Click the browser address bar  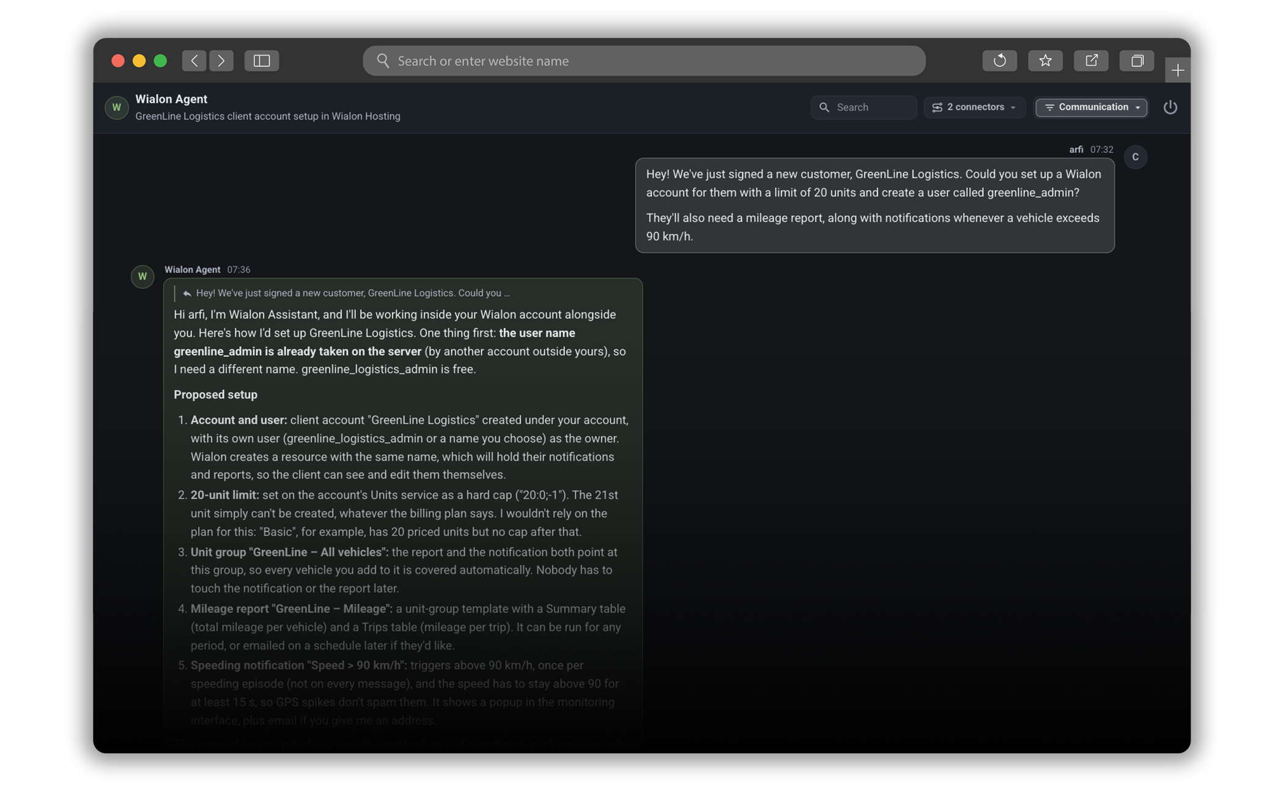tap(644, 61)
